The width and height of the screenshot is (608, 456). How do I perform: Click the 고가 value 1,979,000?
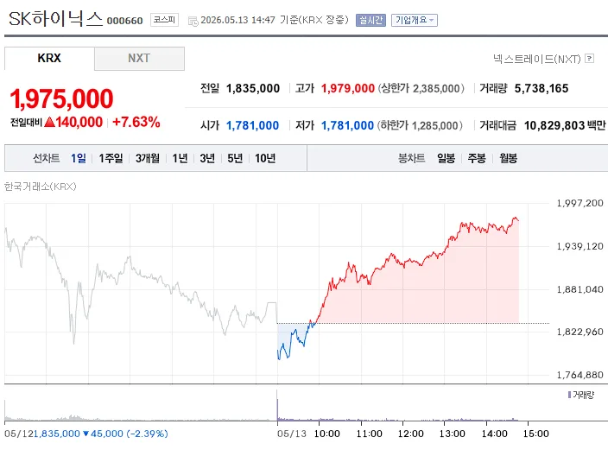[x=348, y=88]
